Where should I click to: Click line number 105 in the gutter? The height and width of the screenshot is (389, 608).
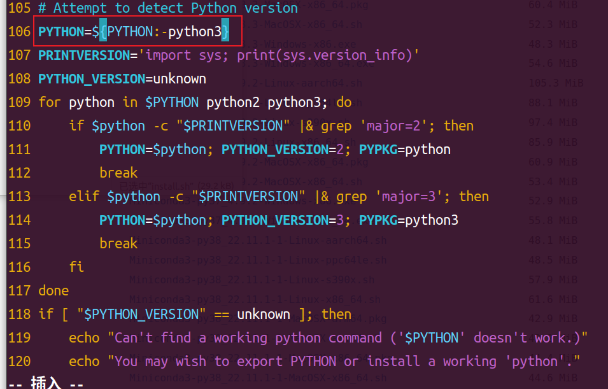19,8
